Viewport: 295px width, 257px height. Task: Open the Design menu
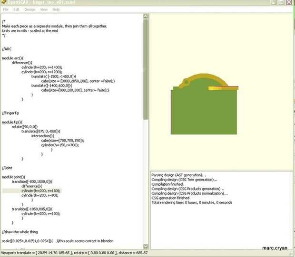pos(29,10)
